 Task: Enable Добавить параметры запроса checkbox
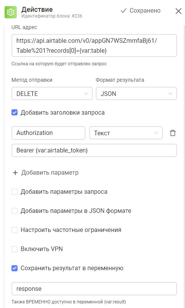[x=14, y=192]
